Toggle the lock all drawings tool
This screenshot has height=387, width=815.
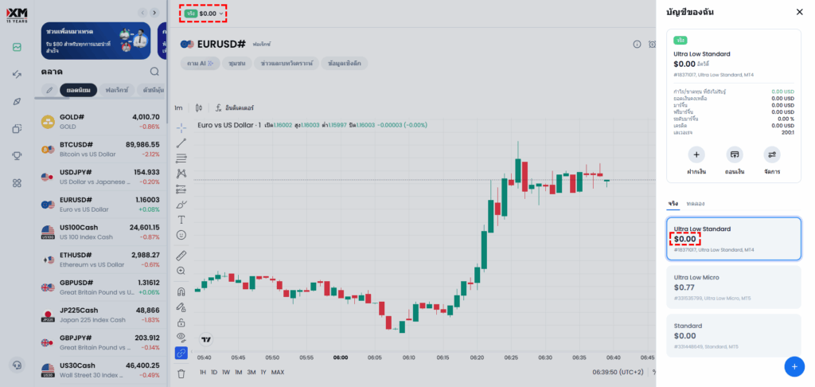tap(181, 322)
